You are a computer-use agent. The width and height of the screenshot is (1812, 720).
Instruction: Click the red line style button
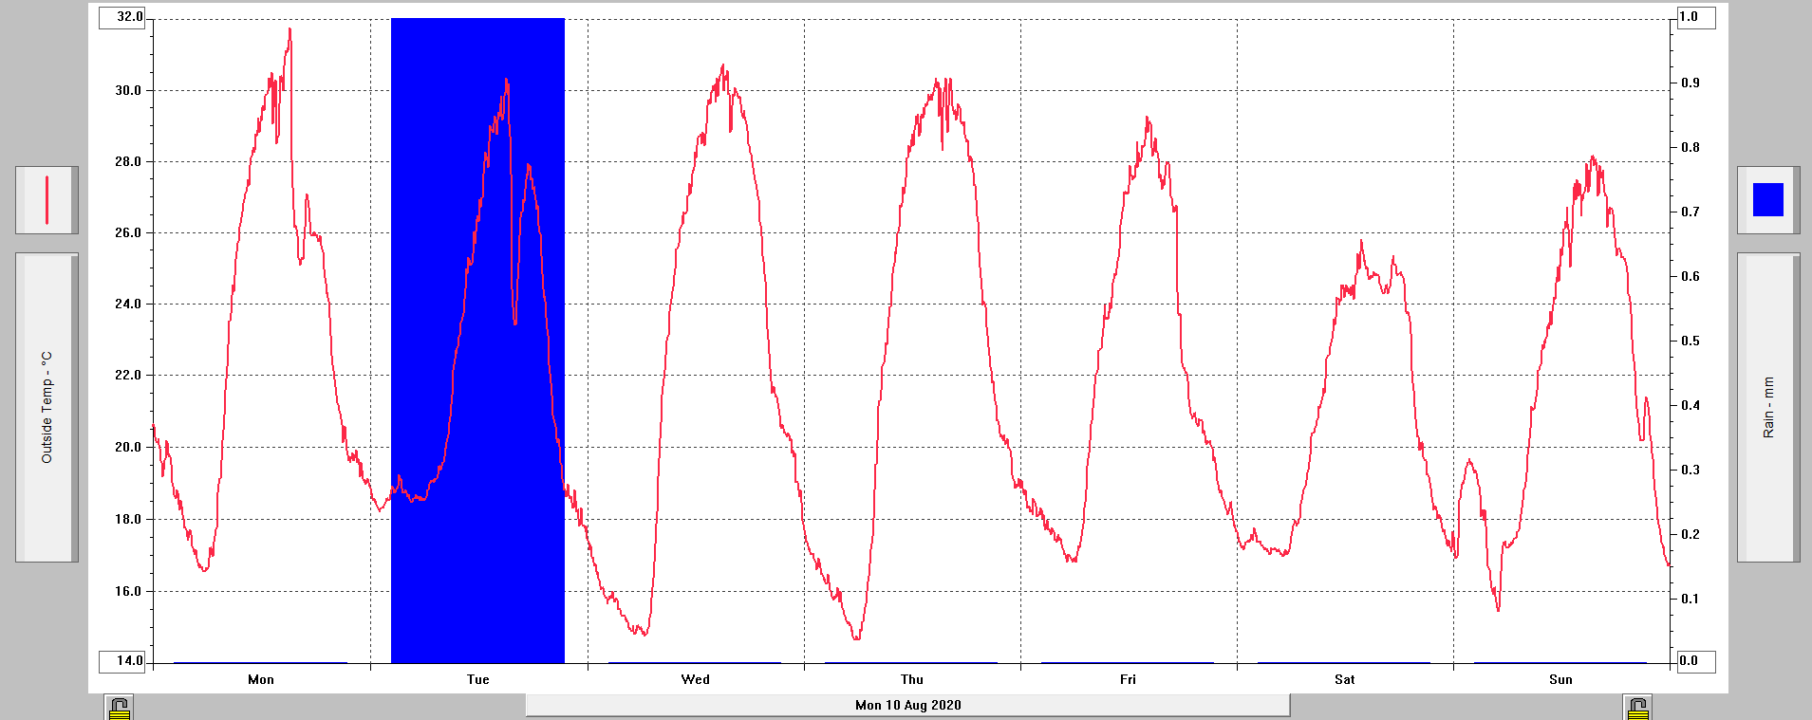coord(47,200)
